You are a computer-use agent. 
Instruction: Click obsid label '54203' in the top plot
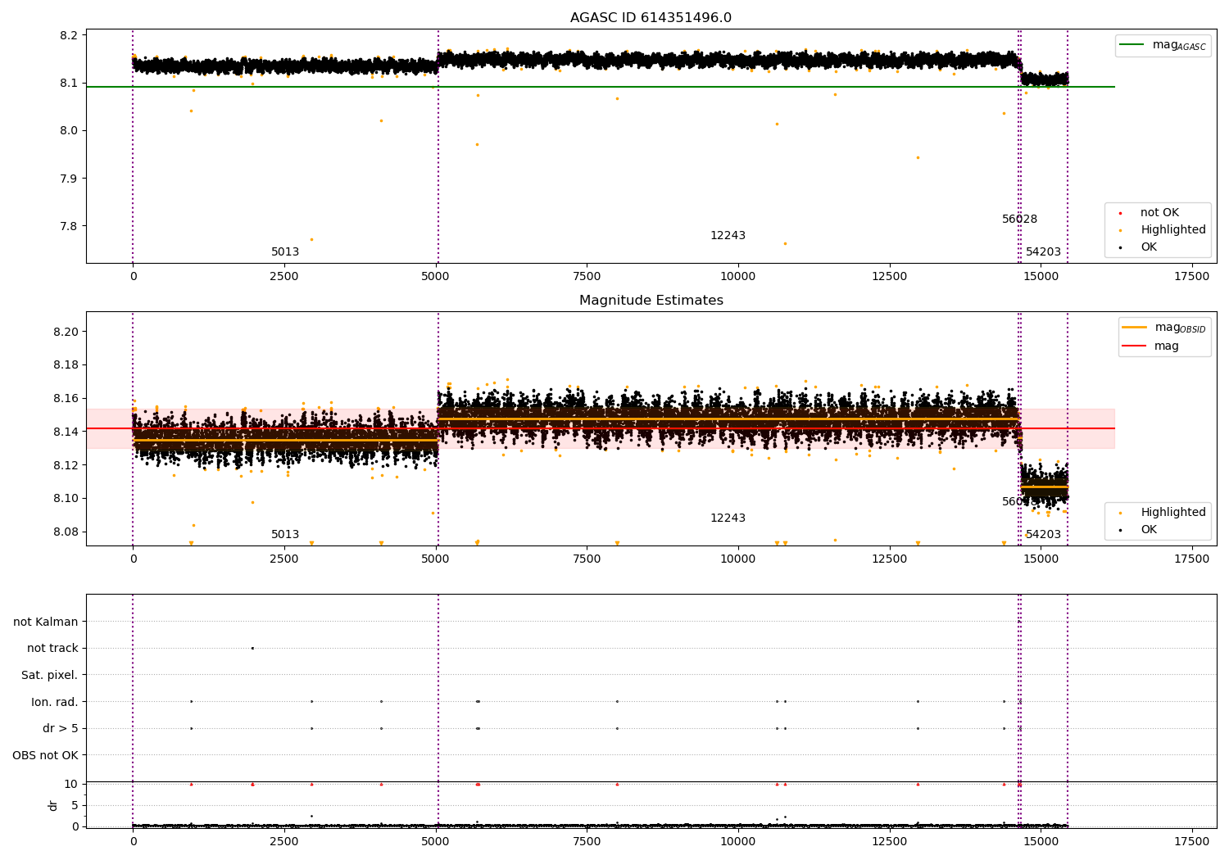click(x=1043, y=252)
